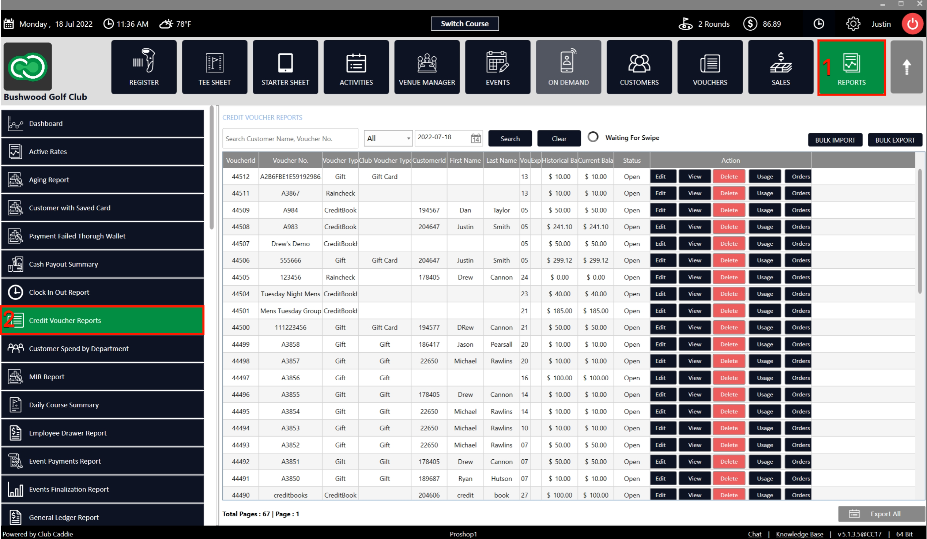Click the clock icon beside settings gear
This screenshot has width=927, height=539.
point(819,24)
